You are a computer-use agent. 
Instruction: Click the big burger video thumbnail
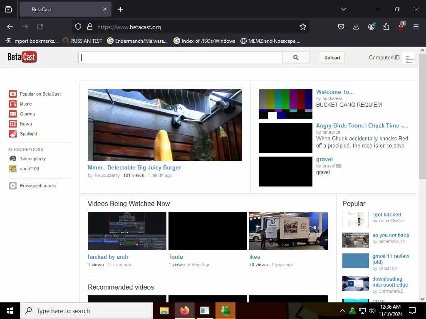[165, 125]
